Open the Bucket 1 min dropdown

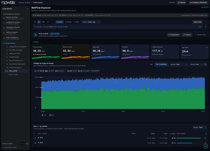(196, 65)
